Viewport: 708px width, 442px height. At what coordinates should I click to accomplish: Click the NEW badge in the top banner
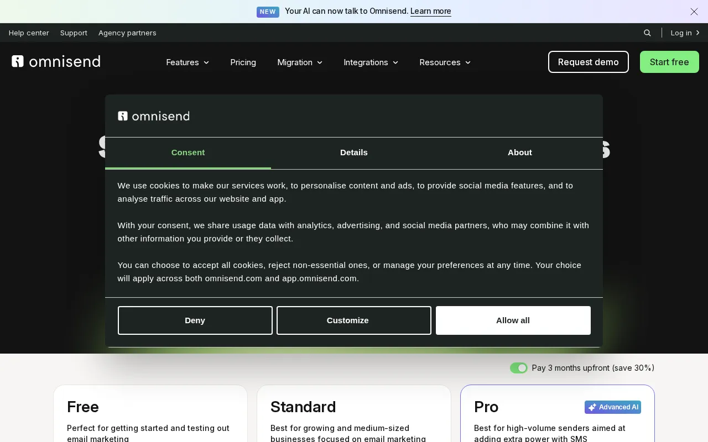tap(268, 12)
